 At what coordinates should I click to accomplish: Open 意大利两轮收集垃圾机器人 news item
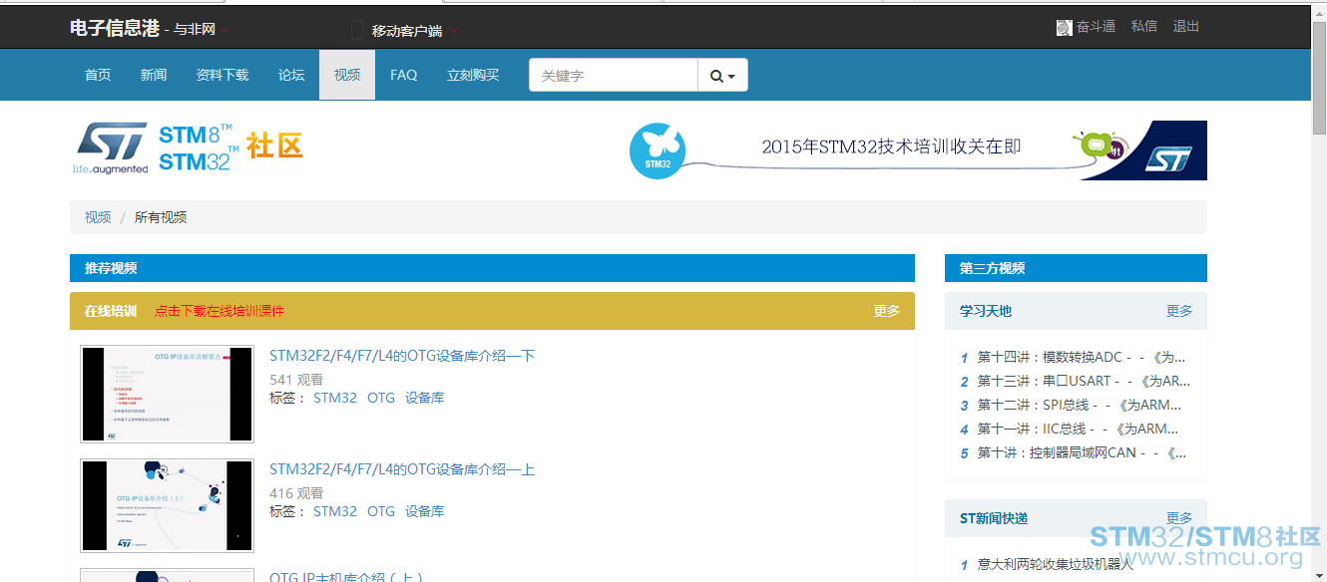(x=1056, y=564)
